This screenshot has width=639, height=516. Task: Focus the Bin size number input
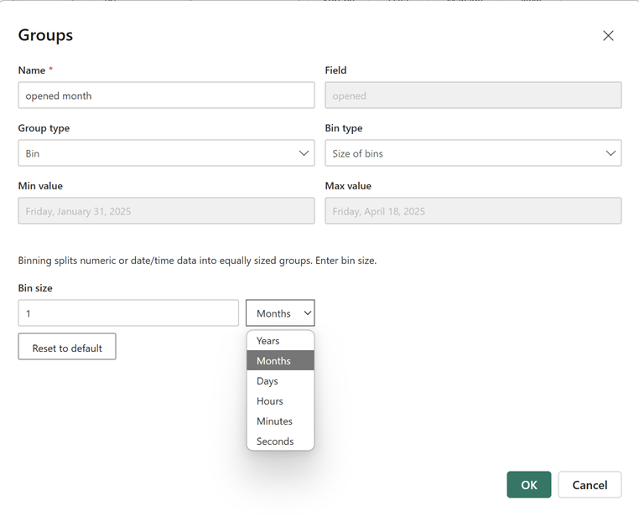(128, 313)
